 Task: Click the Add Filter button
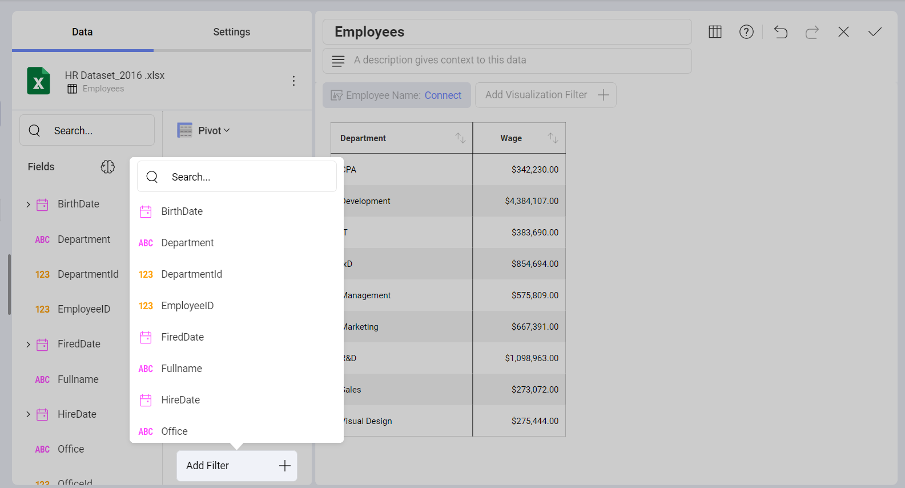(236, 466)
